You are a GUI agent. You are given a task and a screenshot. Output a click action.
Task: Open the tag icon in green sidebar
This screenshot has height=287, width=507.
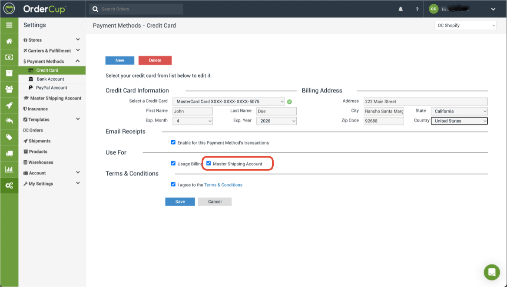pos(9,137)
